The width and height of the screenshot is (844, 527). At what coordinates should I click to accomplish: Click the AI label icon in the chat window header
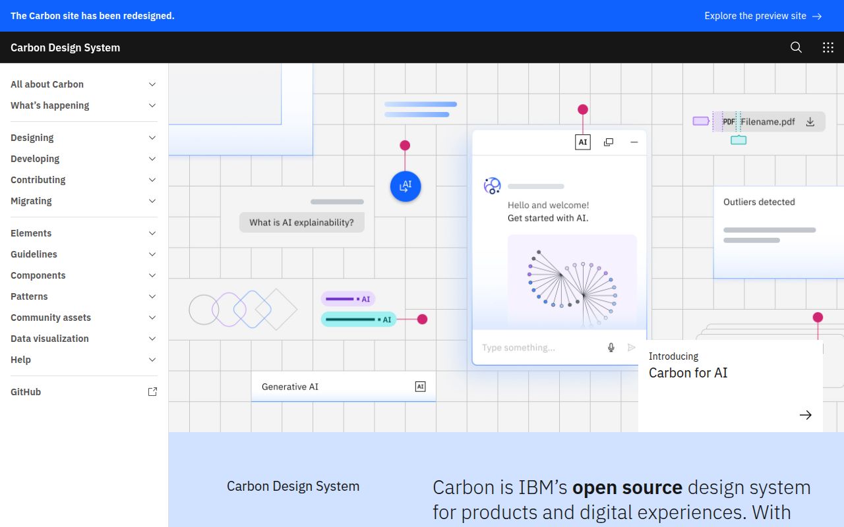583,142
